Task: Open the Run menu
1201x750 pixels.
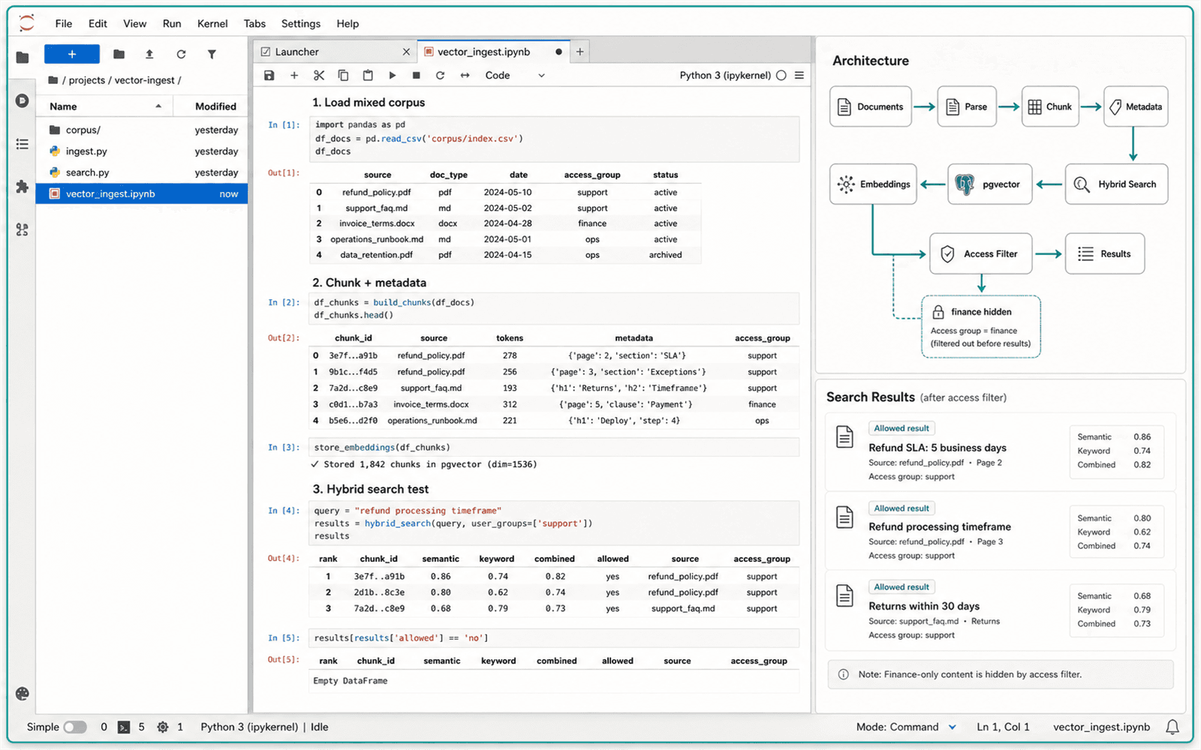Action: 172,23
